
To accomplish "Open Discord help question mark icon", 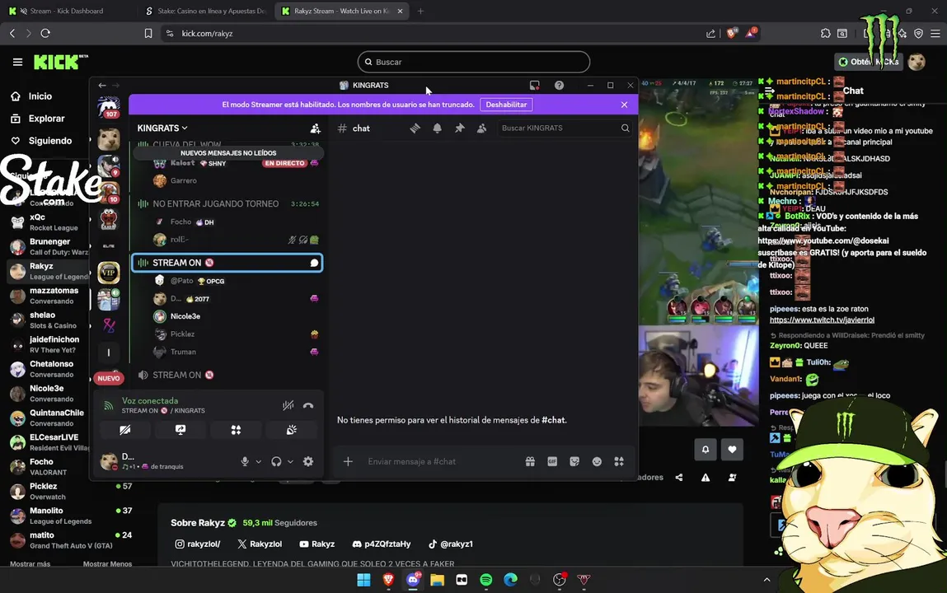I will (x=560, y=85).
